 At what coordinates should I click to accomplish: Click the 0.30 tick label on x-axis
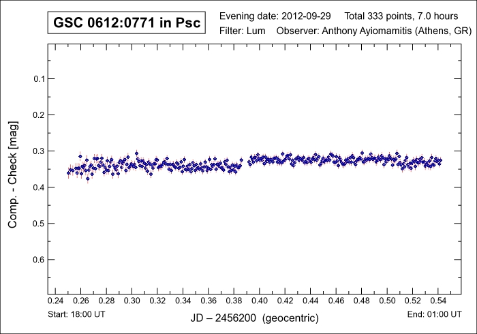coord(132,300)
